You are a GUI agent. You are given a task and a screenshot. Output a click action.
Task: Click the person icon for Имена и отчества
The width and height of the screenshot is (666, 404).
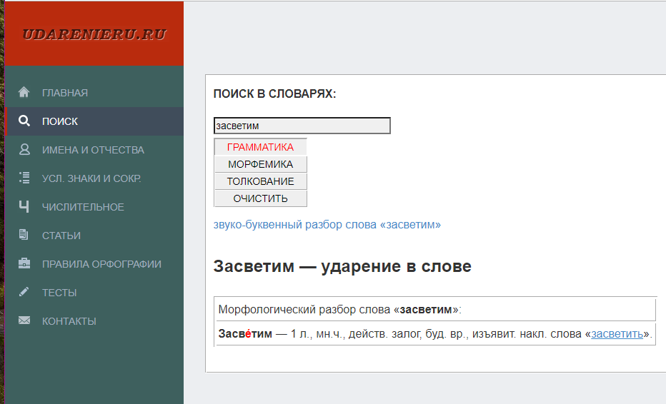click(24, 150)
